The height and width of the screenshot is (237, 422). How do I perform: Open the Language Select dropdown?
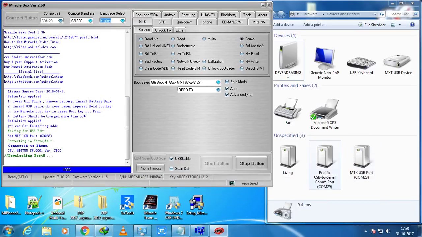122,21
